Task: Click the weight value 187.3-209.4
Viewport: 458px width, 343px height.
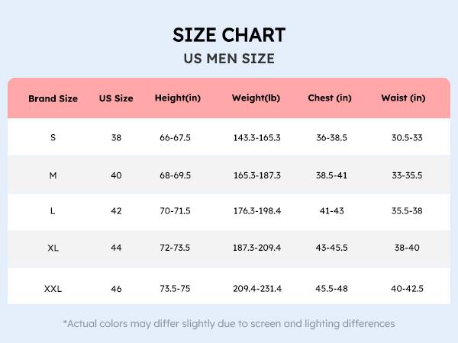Action: (x=256, y=248)
